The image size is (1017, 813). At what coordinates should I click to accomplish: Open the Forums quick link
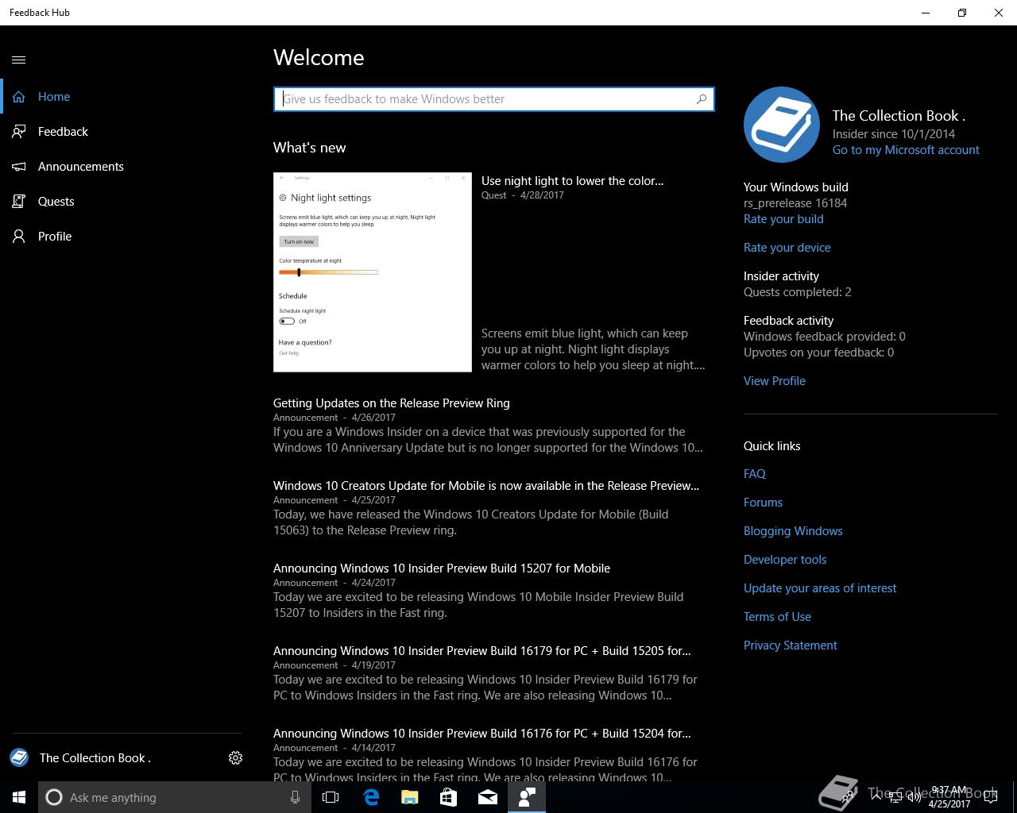click(763, 503)
